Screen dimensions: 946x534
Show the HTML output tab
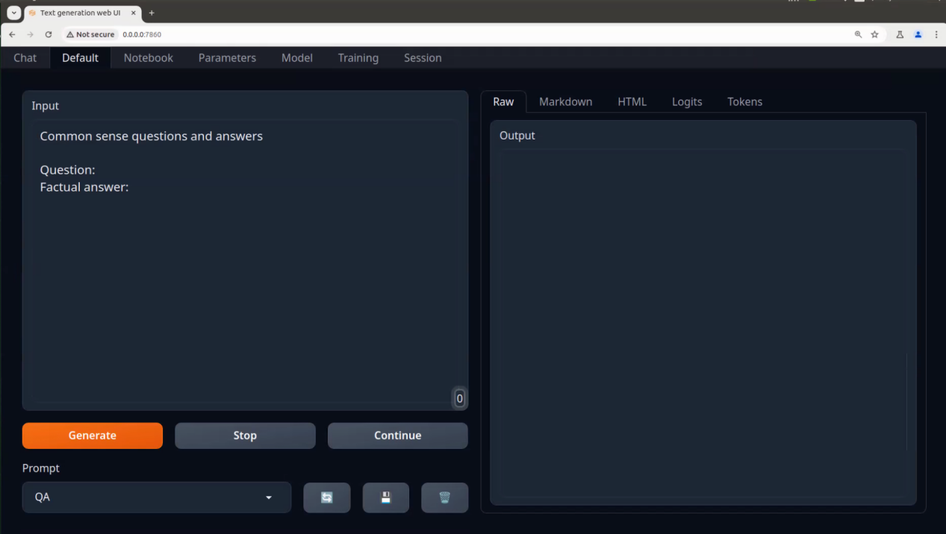tap(632, 101)
